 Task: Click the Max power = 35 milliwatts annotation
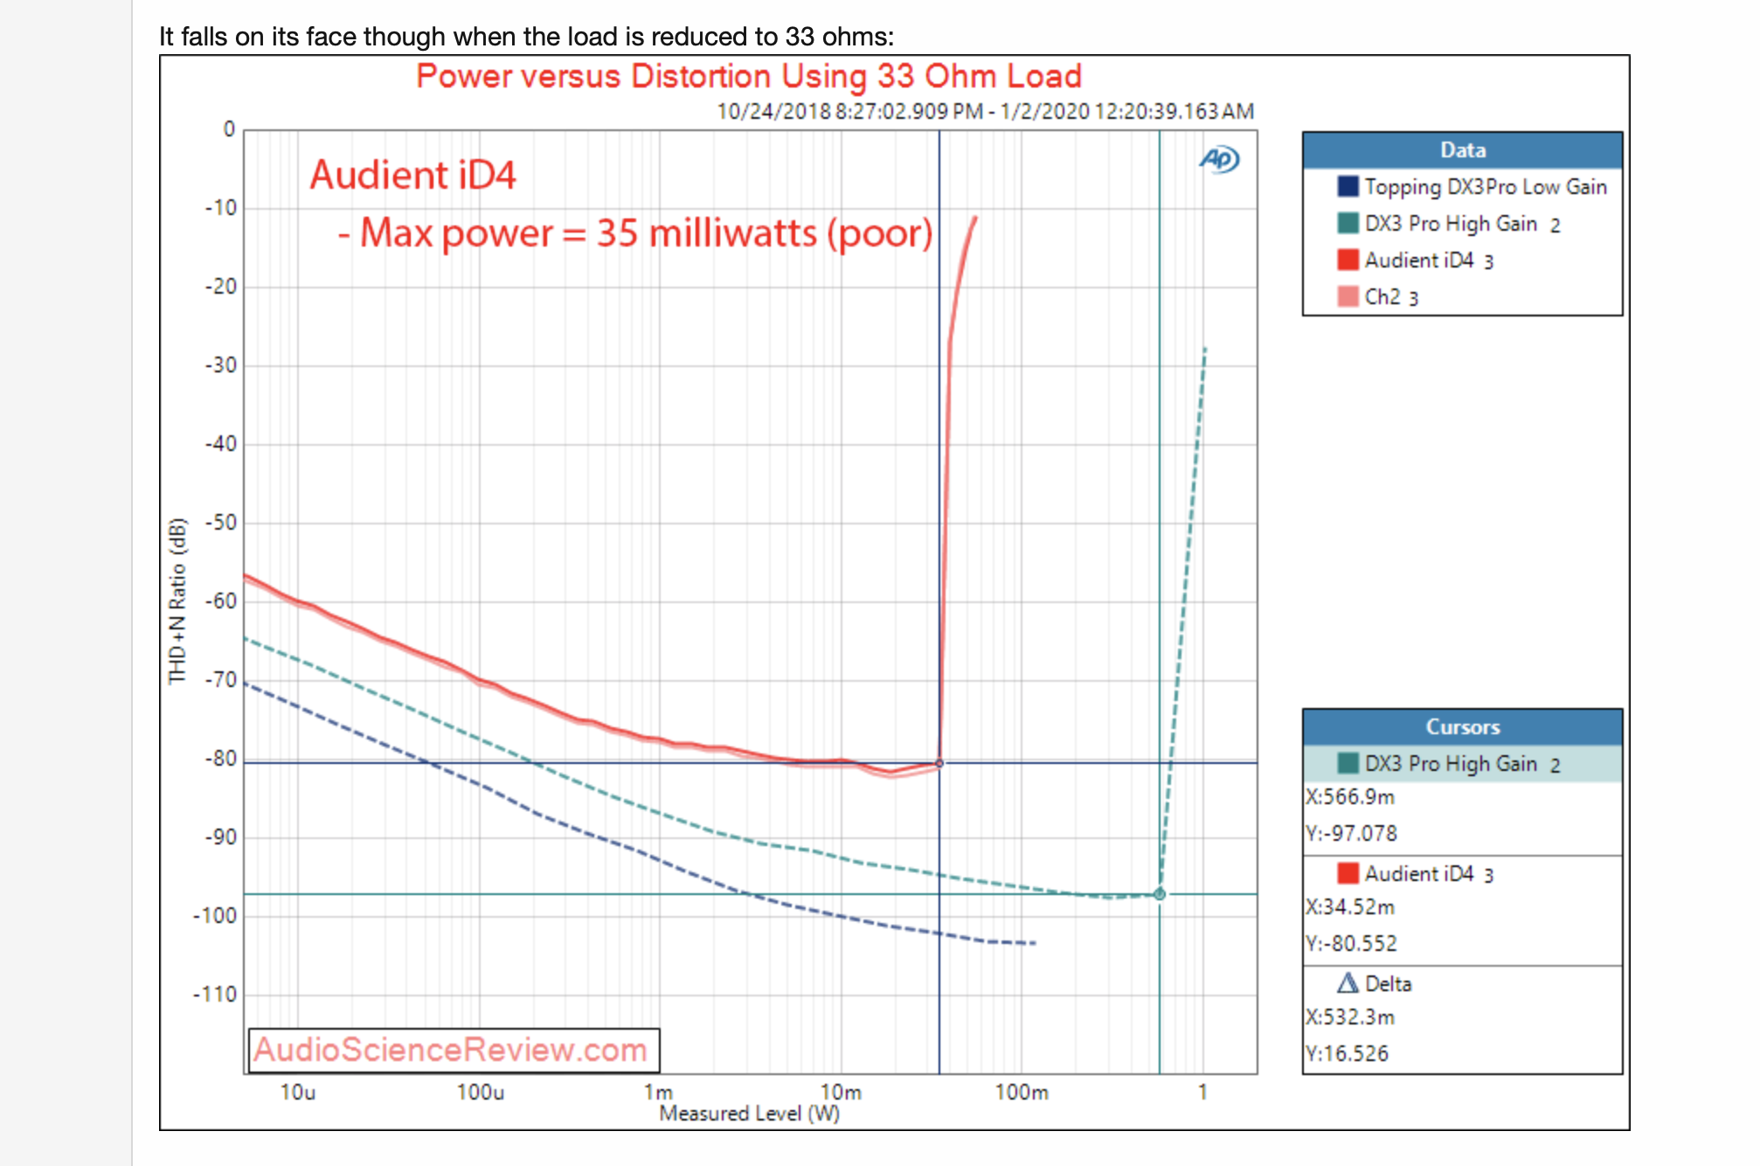tap(635, 233)
